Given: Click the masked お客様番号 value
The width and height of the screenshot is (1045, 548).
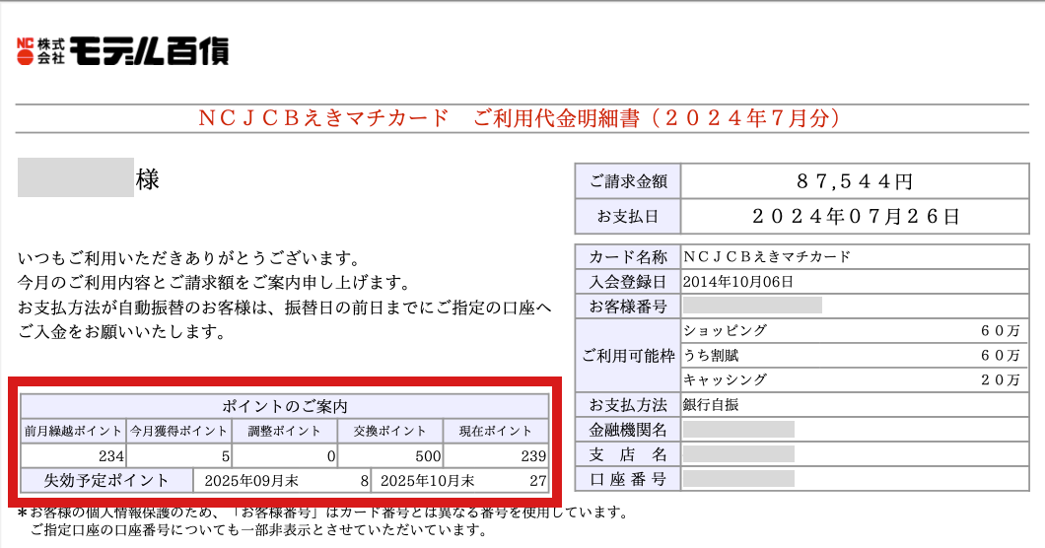Looking at the screenshot, I should (752, 306).
